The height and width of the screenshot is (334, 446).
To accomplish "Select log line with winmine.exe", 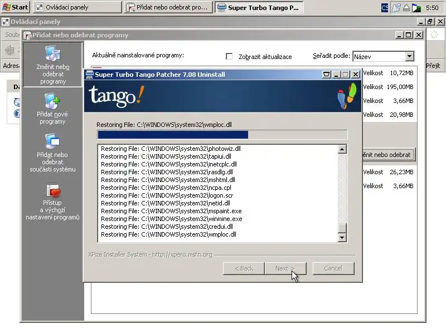I will click(x=172, y=219).
